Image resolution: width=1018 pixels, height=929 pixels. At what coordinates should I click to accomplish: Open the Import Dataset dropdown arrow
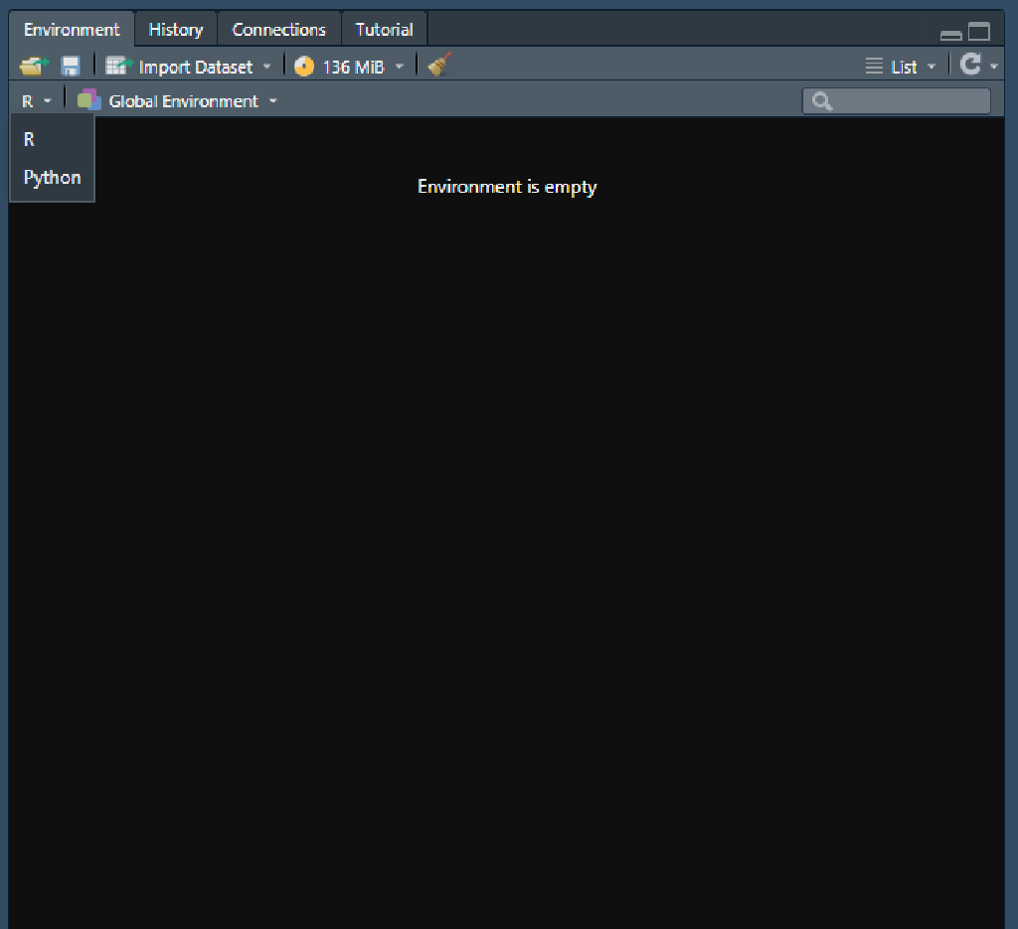click(266, 66)
